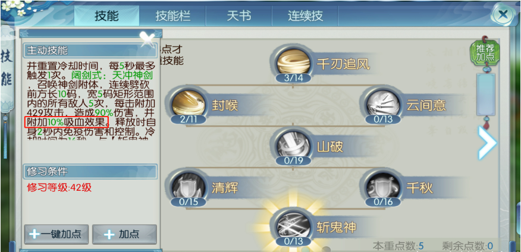521x252 pixels.
Task: Click the 主动技能 section header
Action: click(x=90, y=51)
